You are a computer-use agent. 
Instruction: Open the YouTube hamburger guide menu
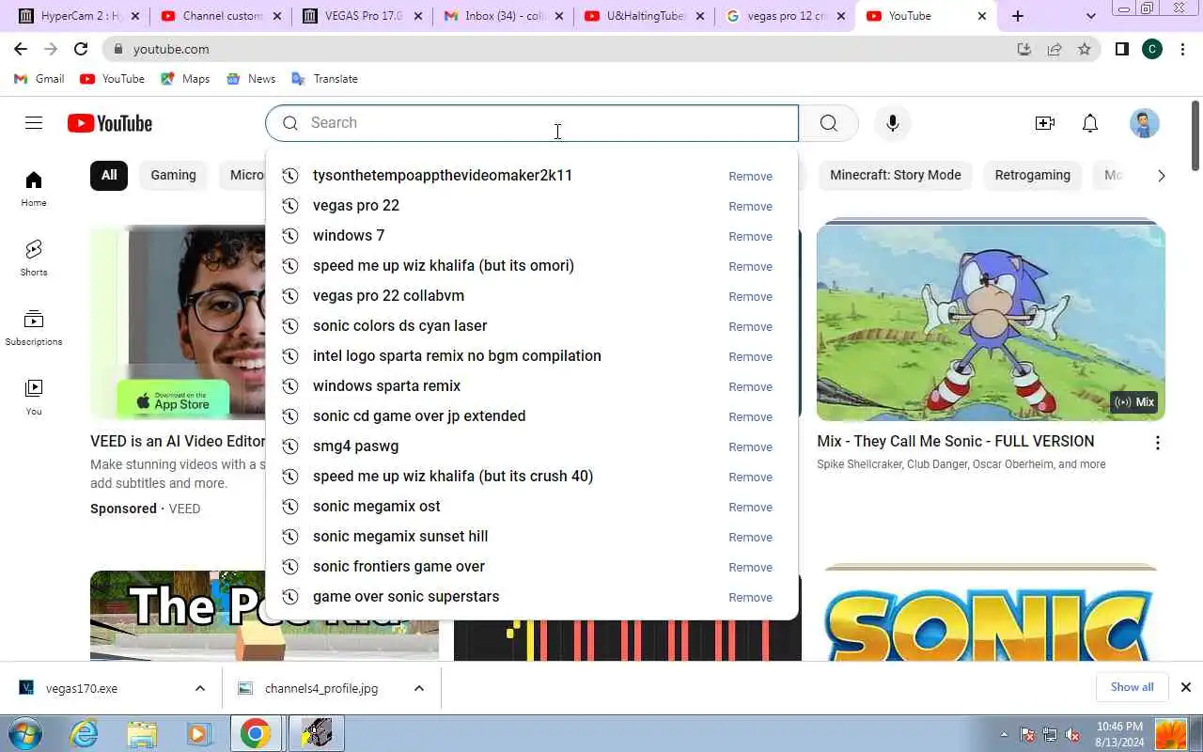pos(34,123)
